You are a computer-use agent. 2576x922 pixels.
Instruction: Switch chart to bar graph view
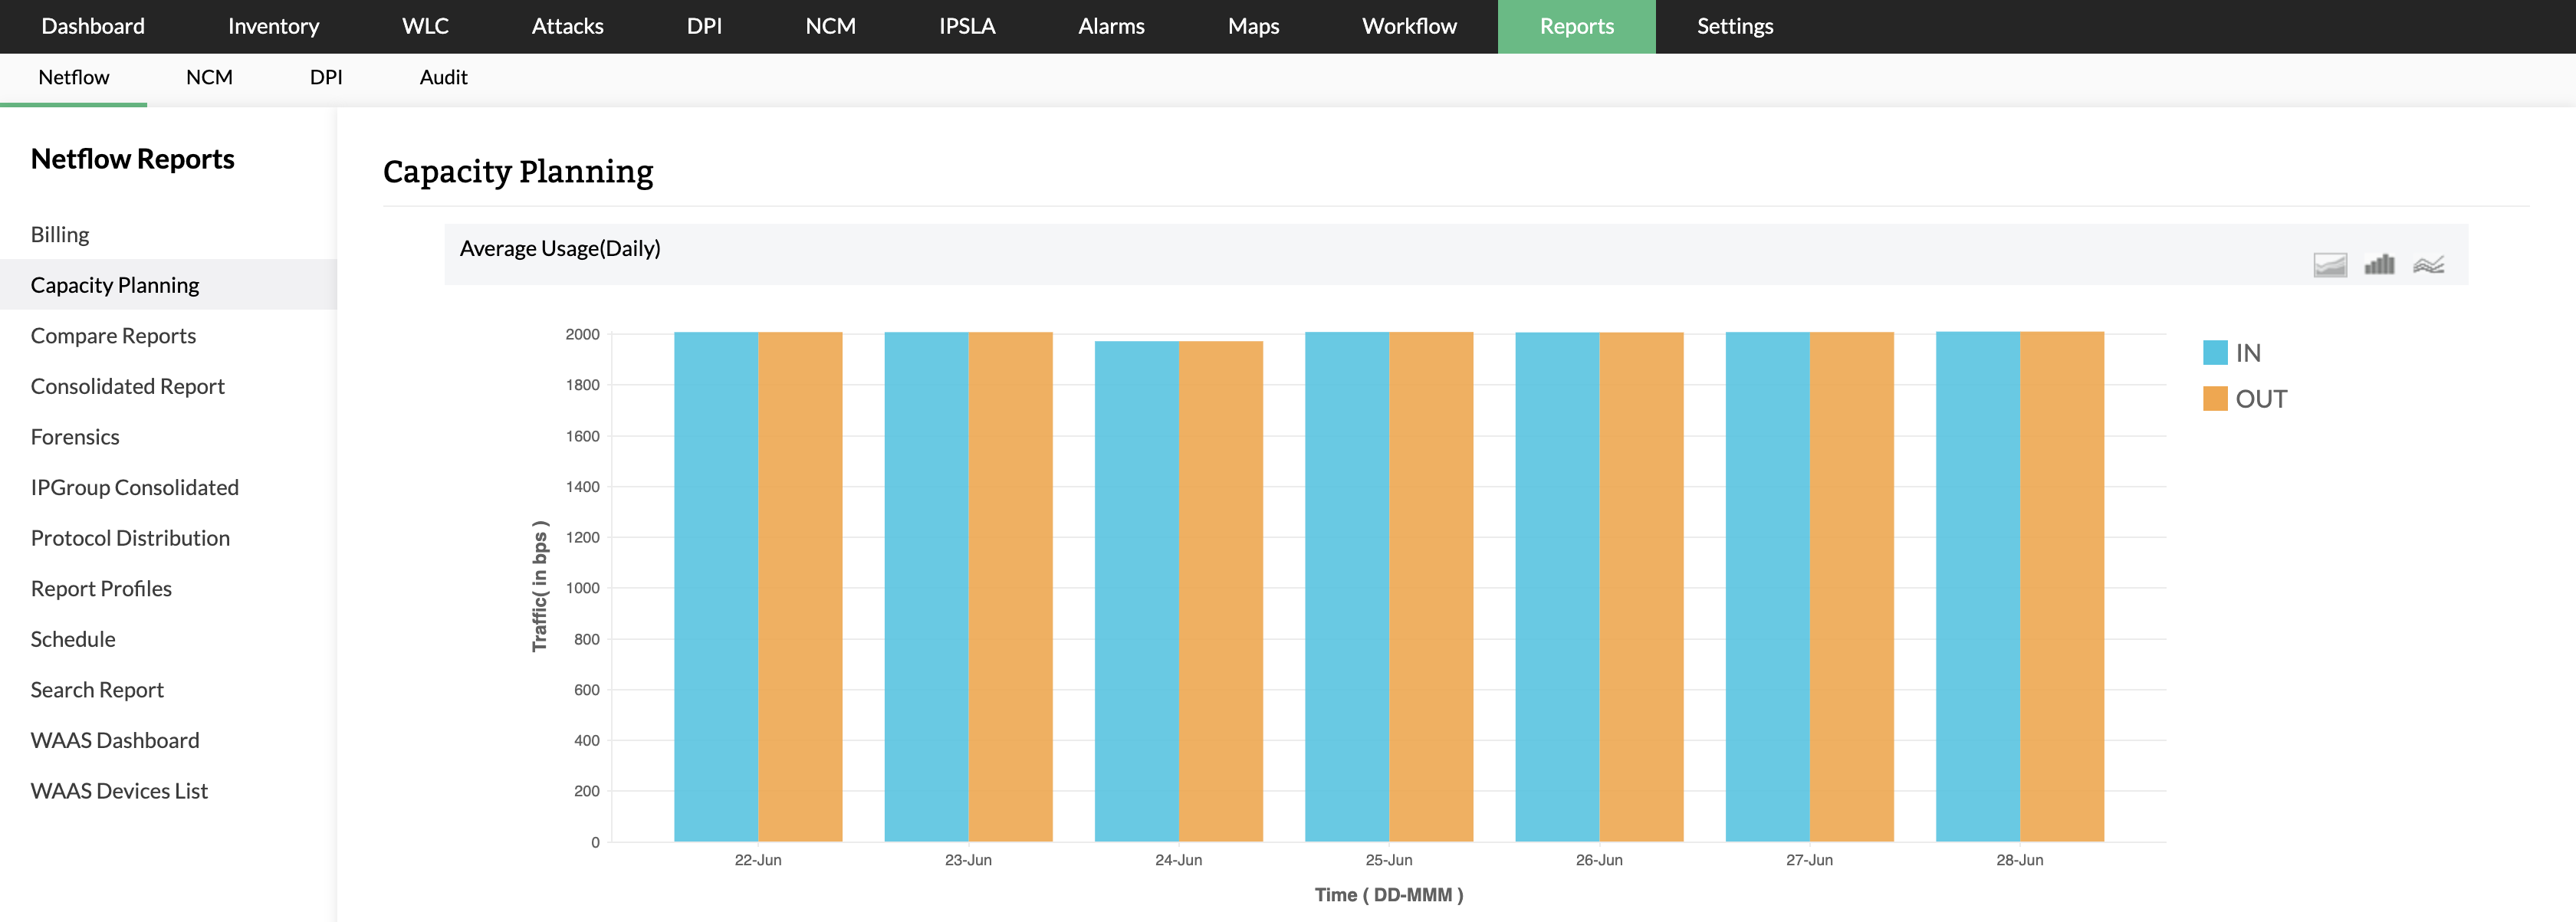coord(2379,265)
